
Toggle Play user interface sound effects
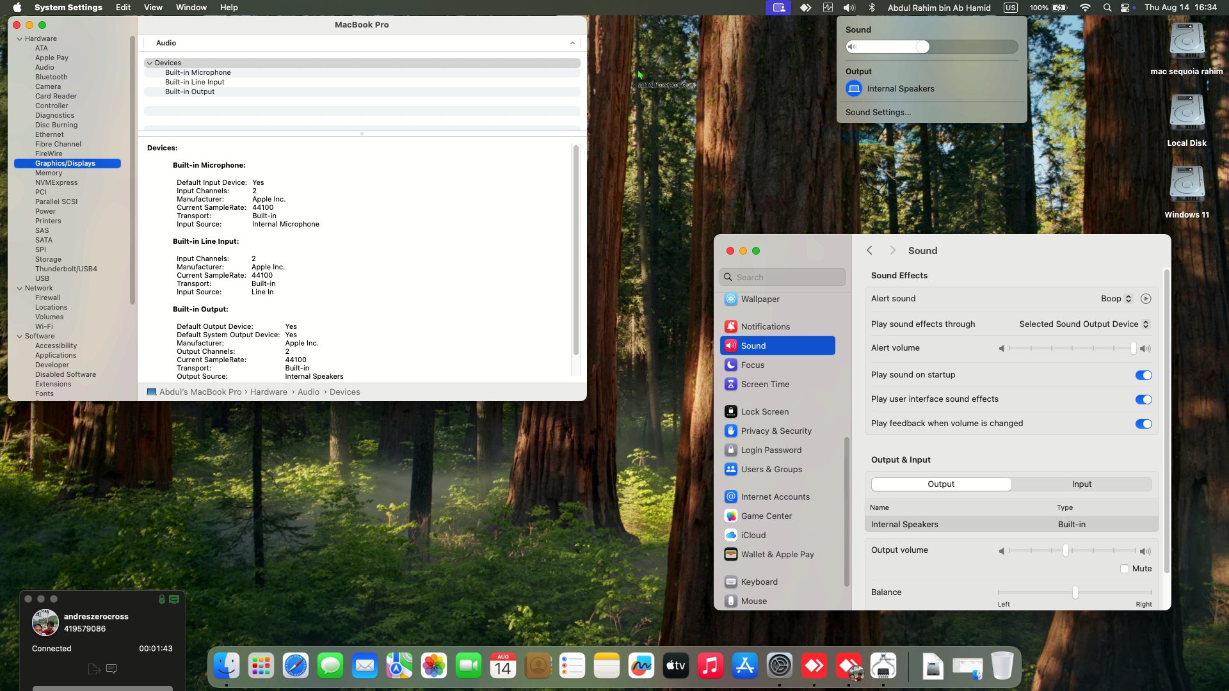click(x=1143, y=400)
